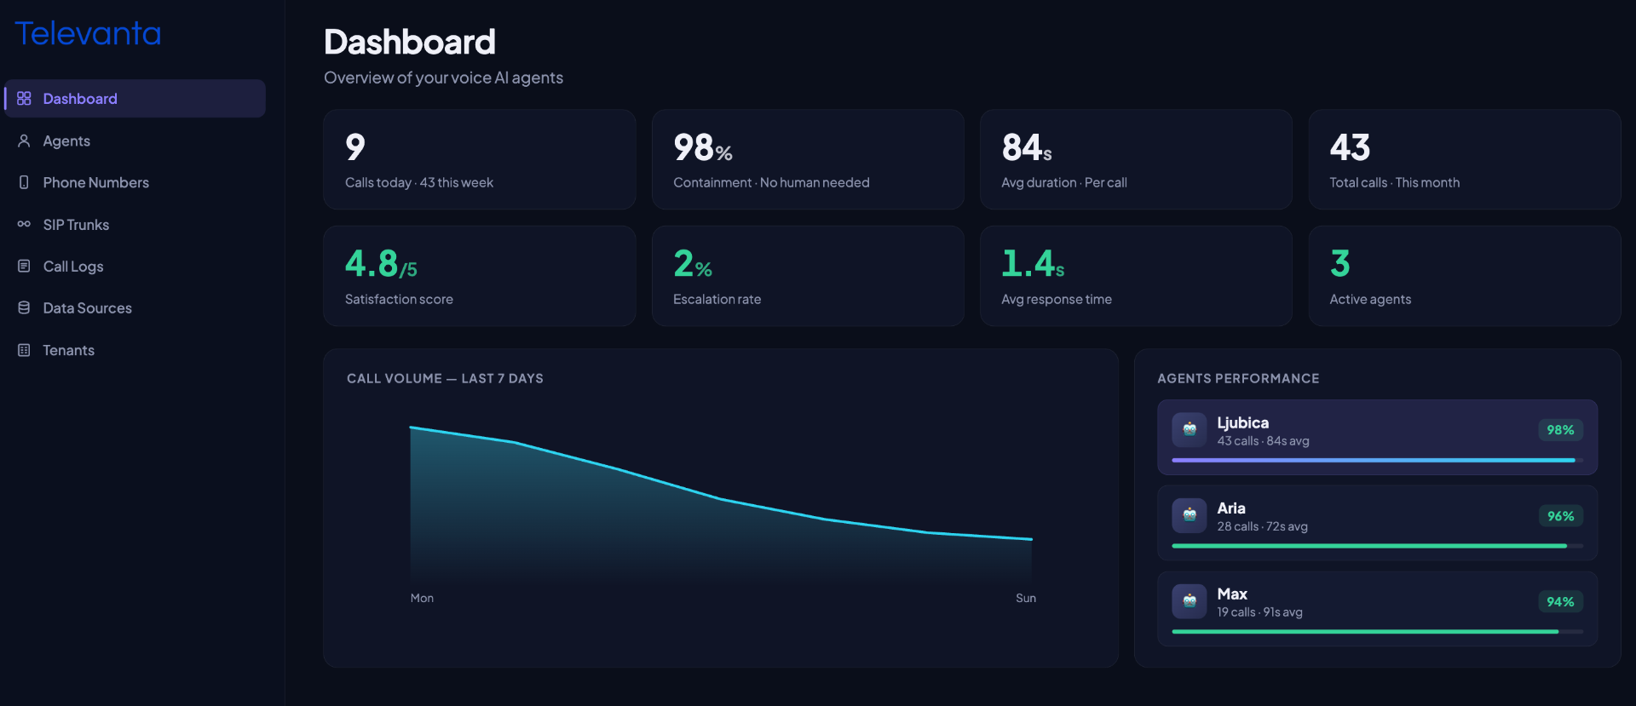
Task: Open the Call Logs section
Action: pos(135,267)
